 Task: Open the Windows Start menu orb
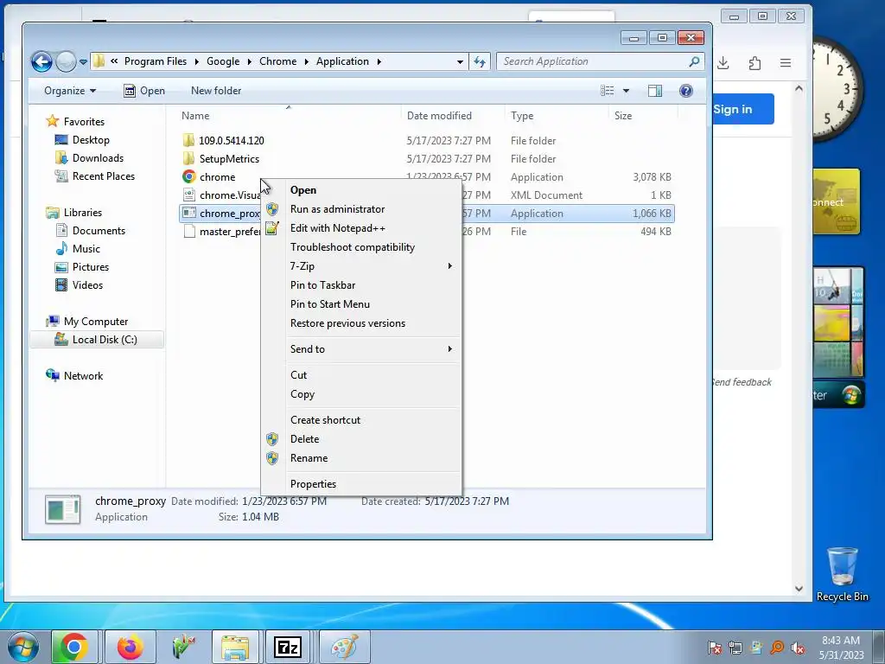(x=23, y=647)
